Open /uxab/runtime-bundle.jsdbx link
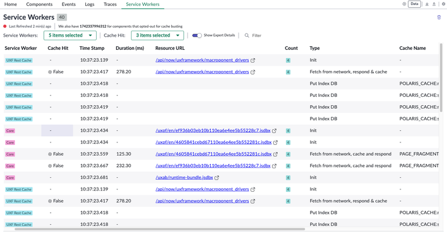Viewport: 447px width, 232px height. click(184, 177)
